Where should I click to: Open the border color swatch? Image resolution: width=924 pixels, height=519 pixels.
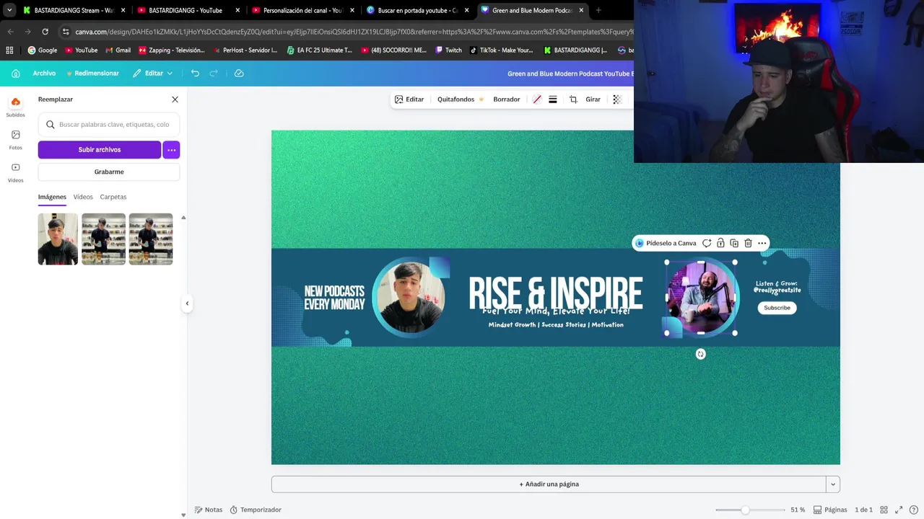tap(537, 99)
